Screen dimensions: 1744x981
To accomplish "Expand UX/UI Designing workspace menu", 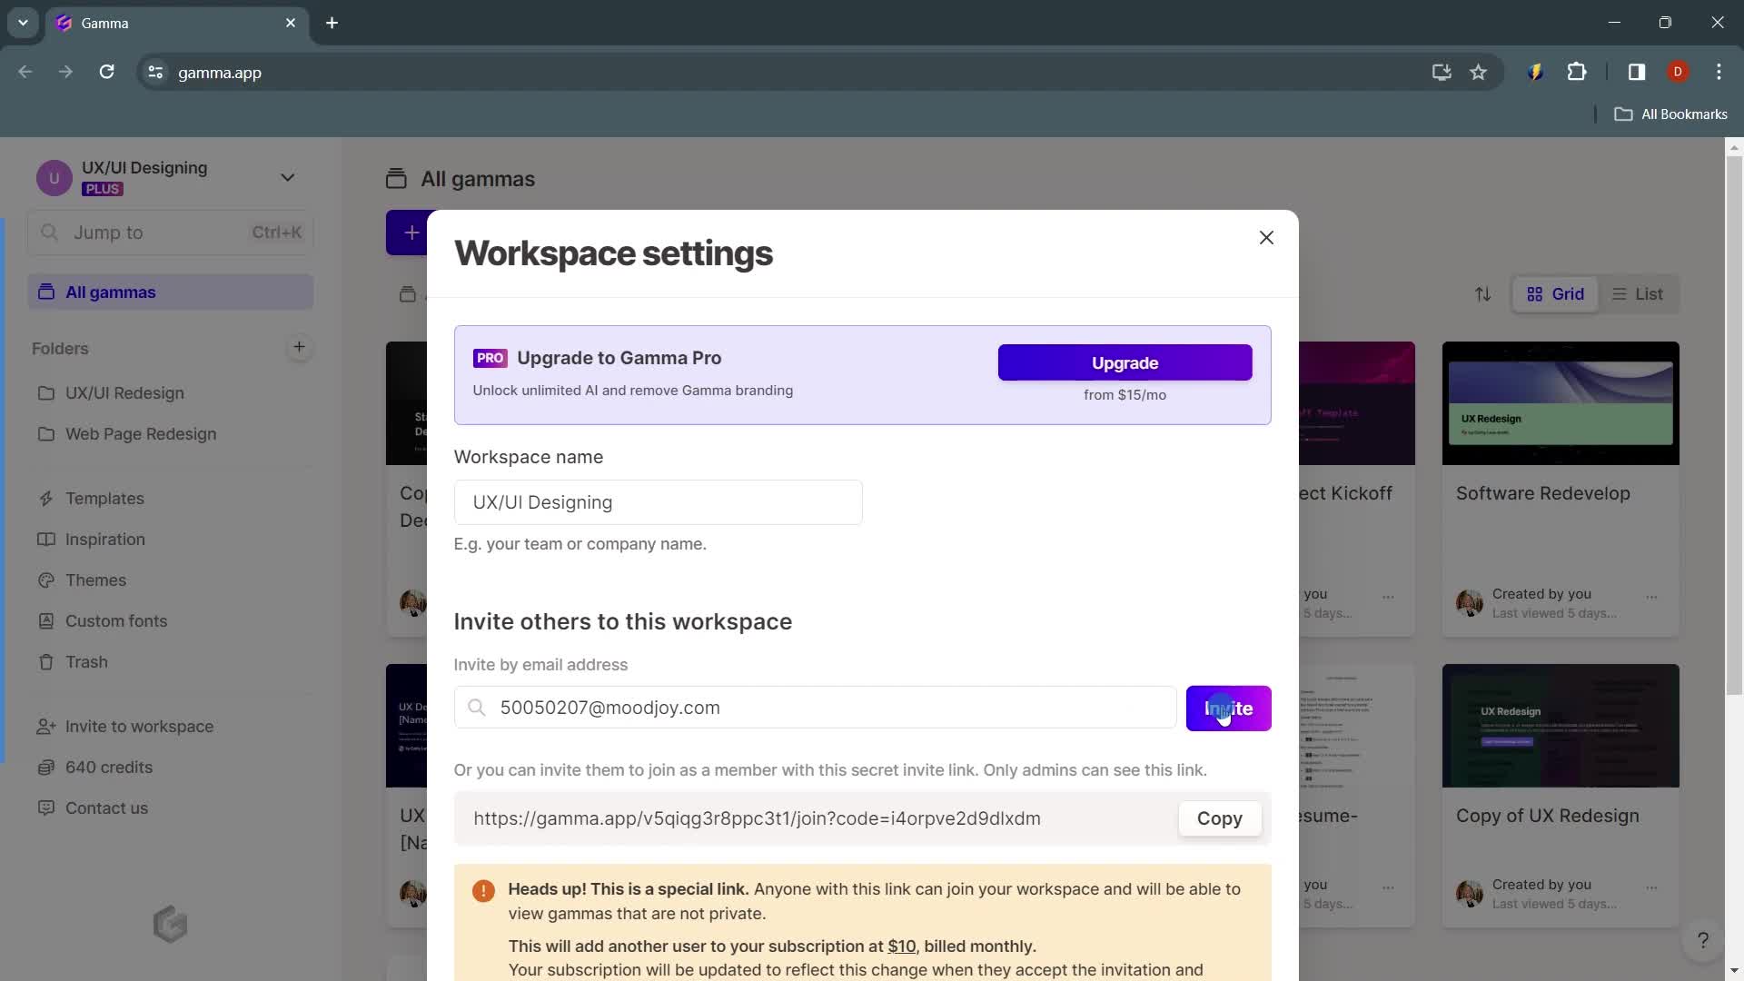I will point(289,176).
